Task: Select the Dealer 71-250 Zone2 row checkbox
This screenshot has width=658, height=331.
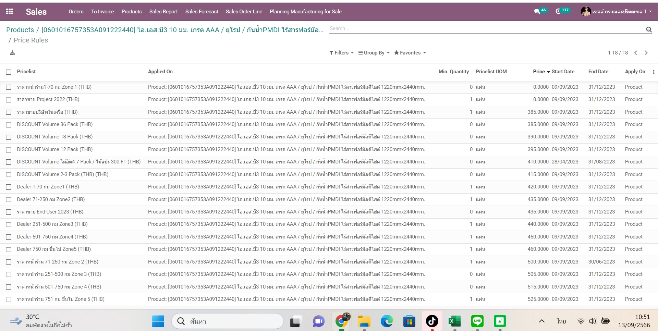Action: (9, 199)
